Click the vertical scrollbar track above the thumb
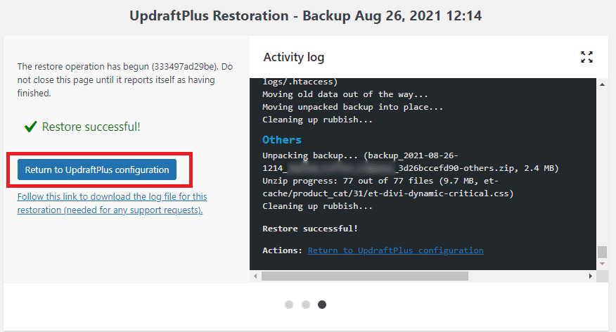Viewport: 616px width, 332px height. tap(602, 167)
